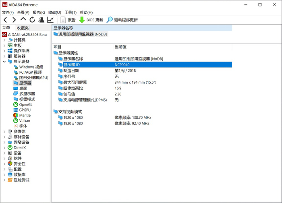Open the graph chart icon in toolbar

pyautogui.click(x=50, y=20)
